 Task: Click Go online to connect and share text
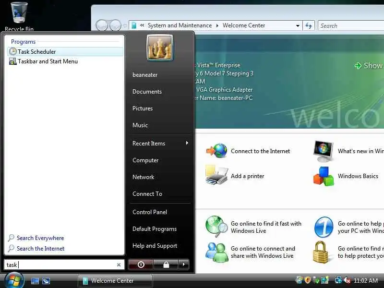coord(263,252)
